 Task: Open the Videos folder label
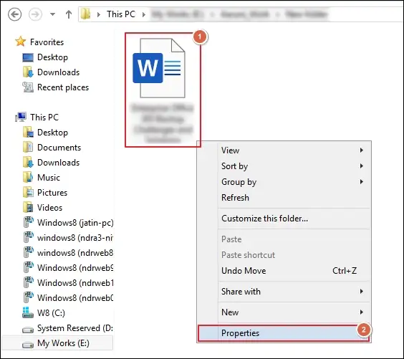[49, 208]
